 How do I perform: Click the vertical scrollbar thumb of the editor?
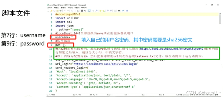(220, 19)
